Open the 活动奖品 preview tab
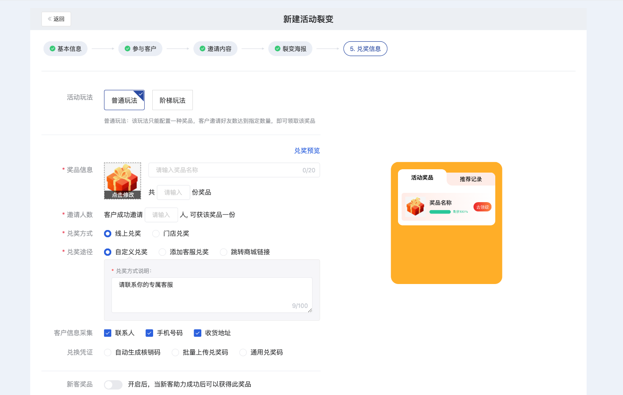623x395 pixels. pos(422,178)
